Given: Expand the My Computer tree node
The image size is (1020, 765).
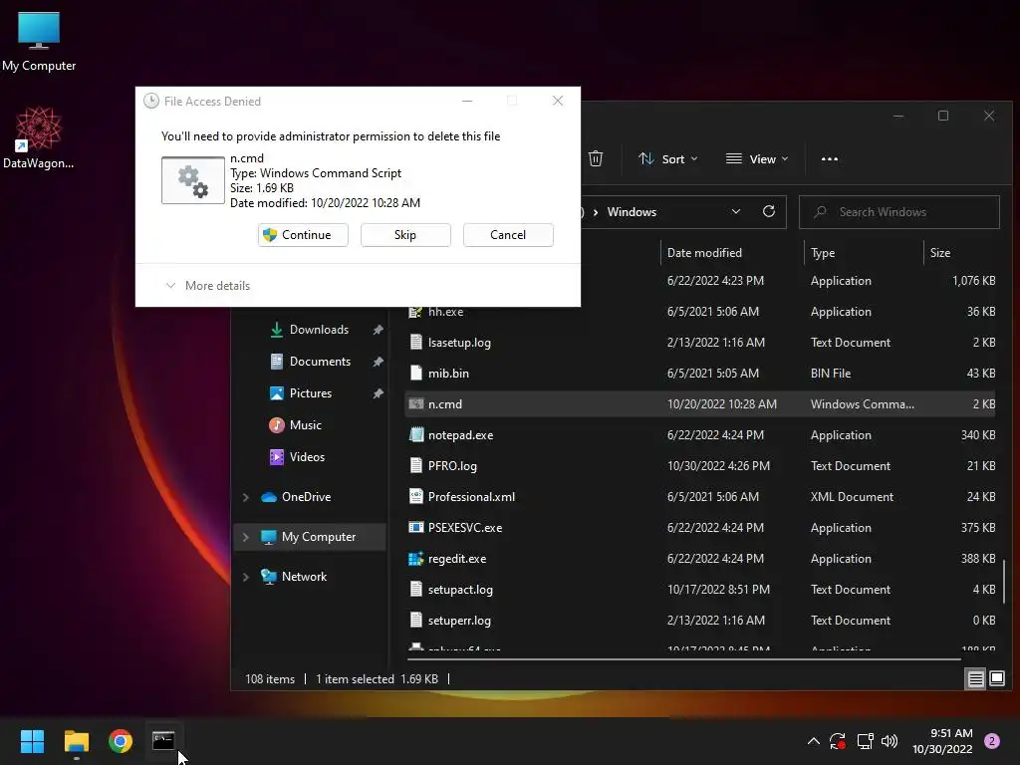Looking at the screenshot, I should point(246,537).
